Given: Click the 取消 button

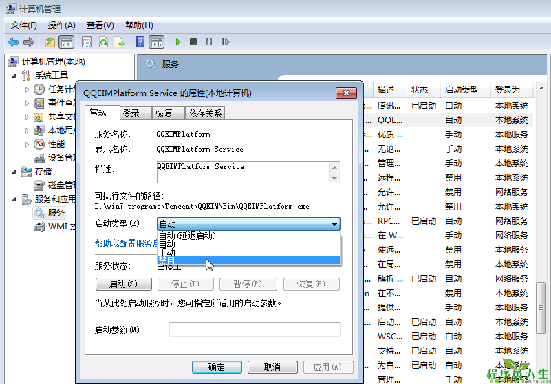Looking at the screenshot, I should coord(272,367).
